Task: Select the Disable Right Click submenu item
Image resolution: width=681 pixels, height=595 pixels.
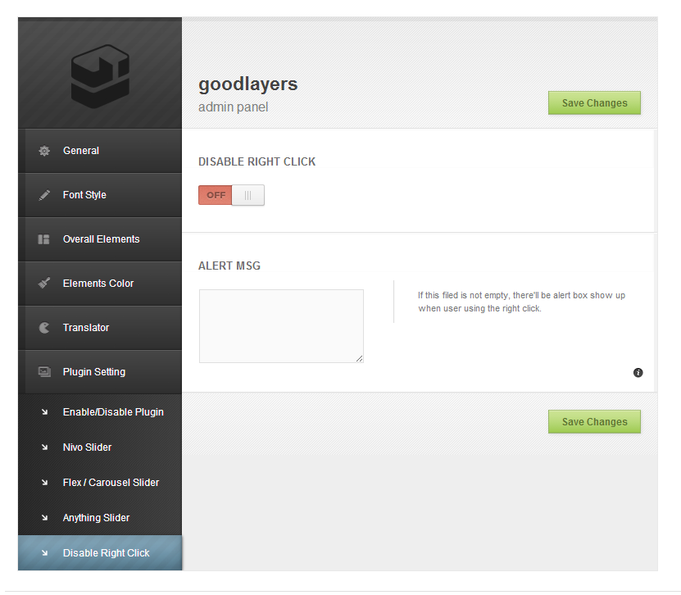Action: (x=106, y=553)
